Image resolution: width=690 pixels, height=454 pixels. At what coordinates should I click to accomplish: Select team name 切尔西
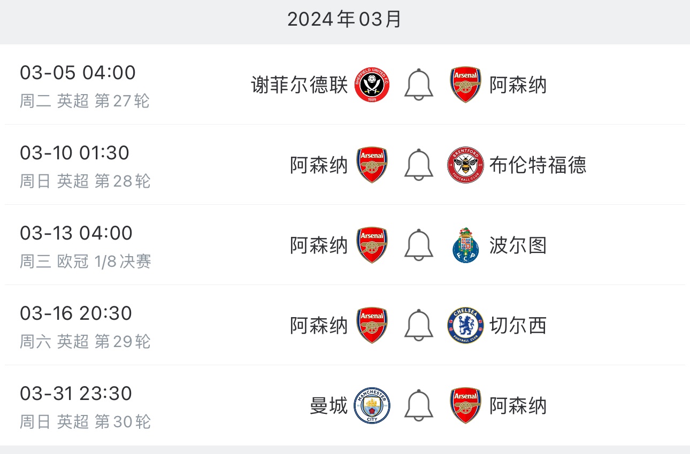point(518,326)
